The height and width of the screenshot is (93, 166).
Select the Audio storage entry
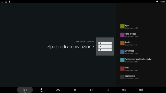coord(141,43)
